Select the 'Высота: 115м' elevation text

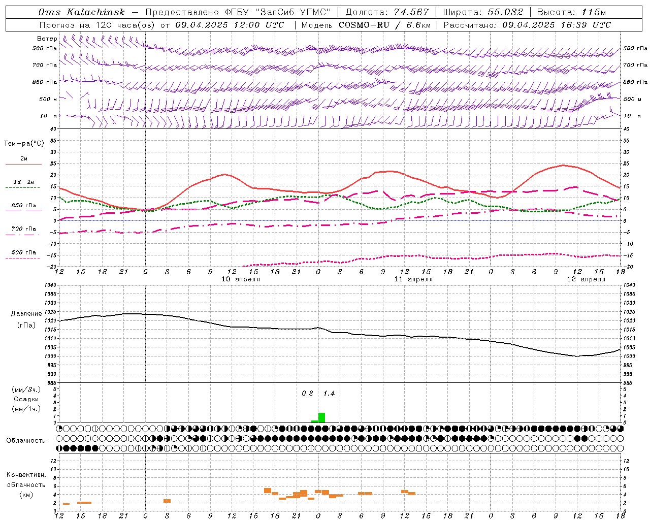[571, 12]
